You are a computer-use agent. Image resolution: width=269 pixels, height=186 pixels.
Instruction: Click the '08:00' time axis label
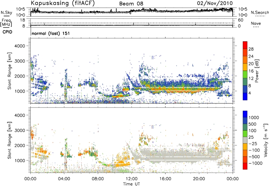(x=98, y=179)
